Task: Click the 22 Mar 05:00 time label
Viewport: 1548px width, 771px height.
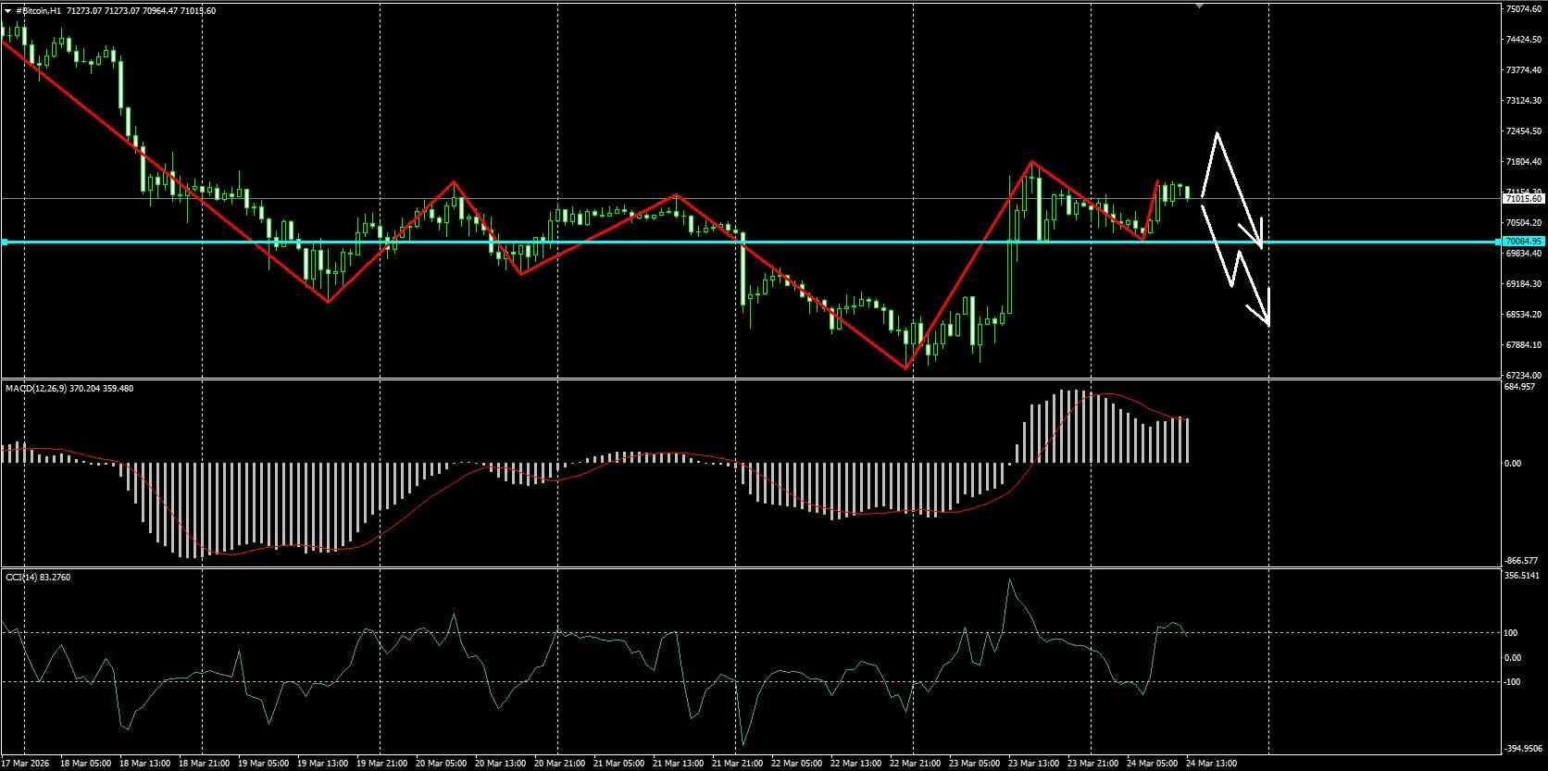Action: [x=796, y=764]
